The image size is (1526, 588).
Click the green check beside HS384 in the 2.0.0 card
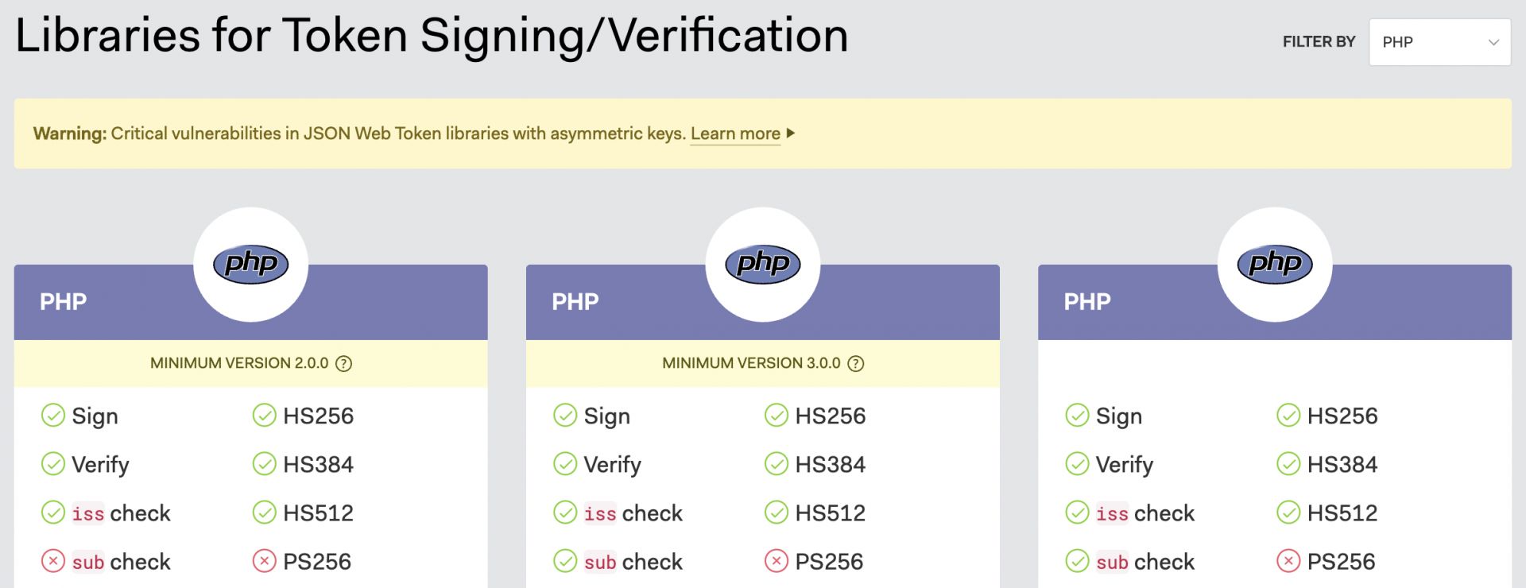point(265,464)
